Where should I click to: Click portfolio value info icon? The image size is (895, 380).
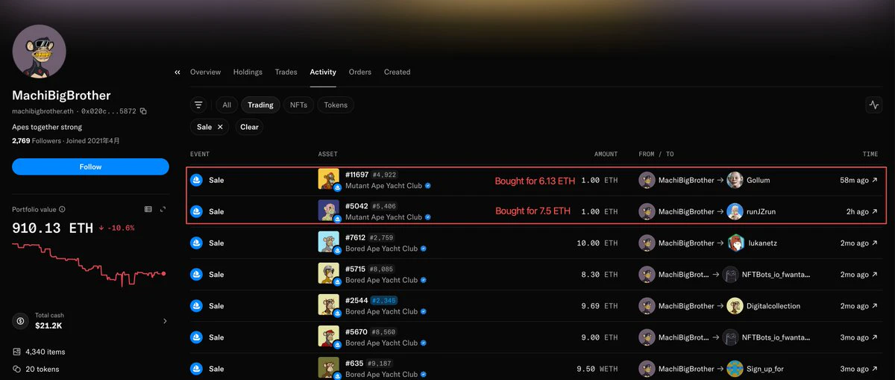(x=62, y=210)
